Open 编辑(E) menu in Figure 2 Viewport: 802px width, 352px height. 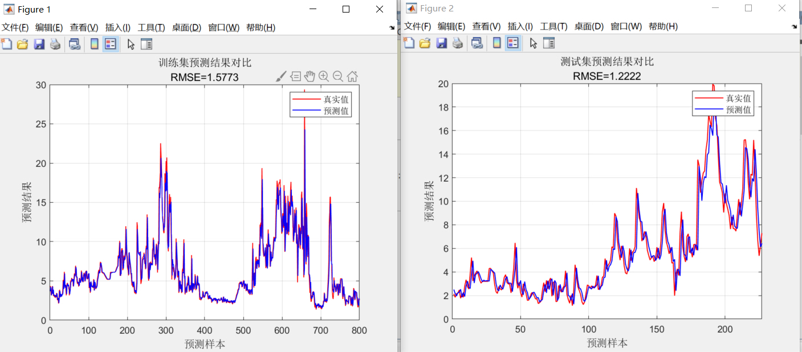(x=451, y=26)
